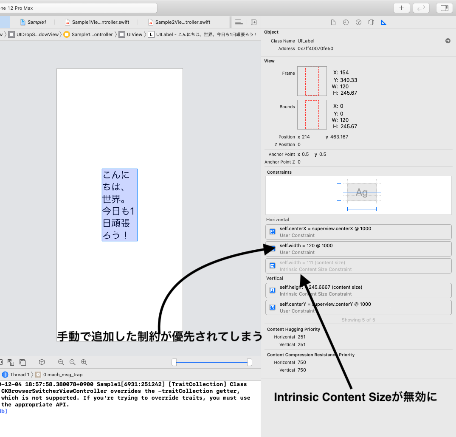Switch to the Sample1 tab

[33, 22]
